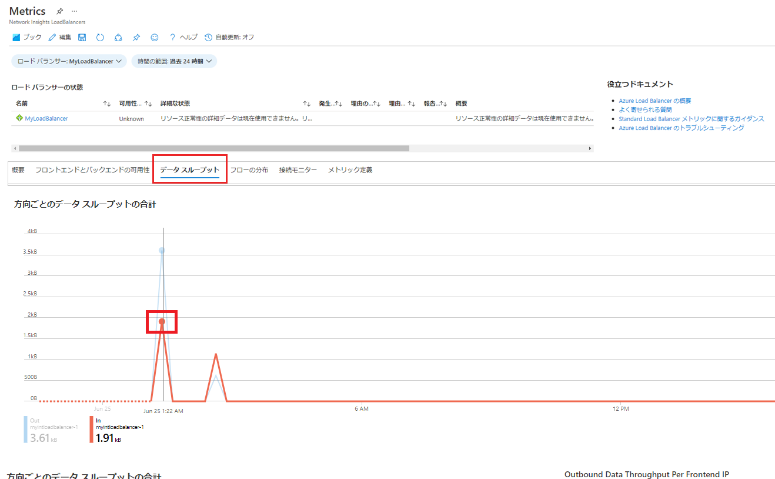The image size is (775, 479).
Task: Pin workbook with the toolbar pin icon
Action: (136, 37)
